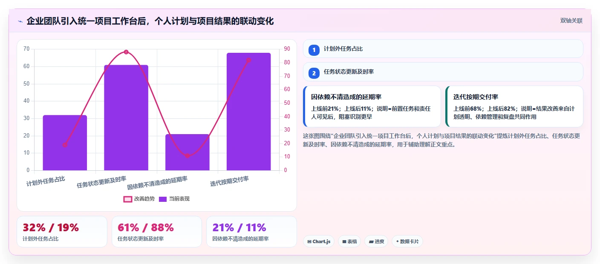Click the x-axis label 任务状态更新及时率

[101, 182]
